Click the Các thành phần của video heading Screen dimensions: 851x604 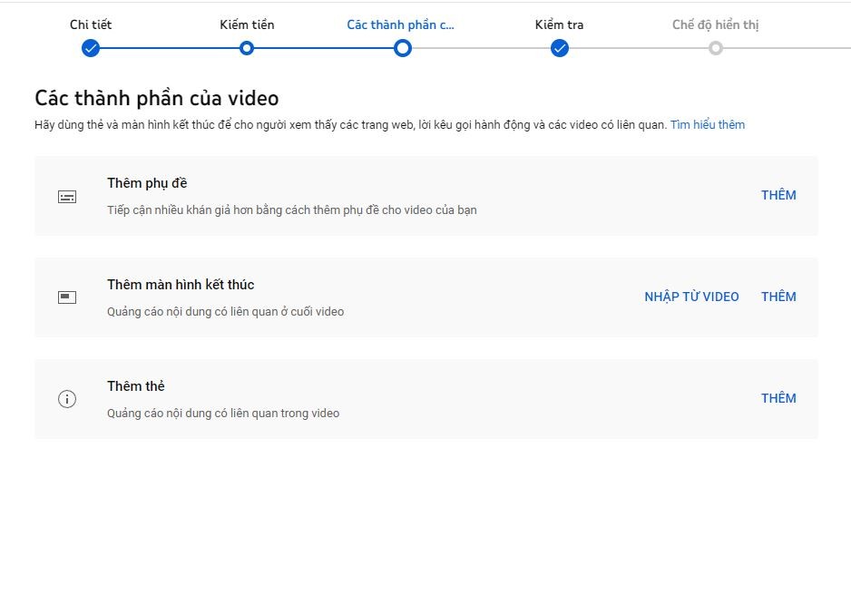click(157, 98)
